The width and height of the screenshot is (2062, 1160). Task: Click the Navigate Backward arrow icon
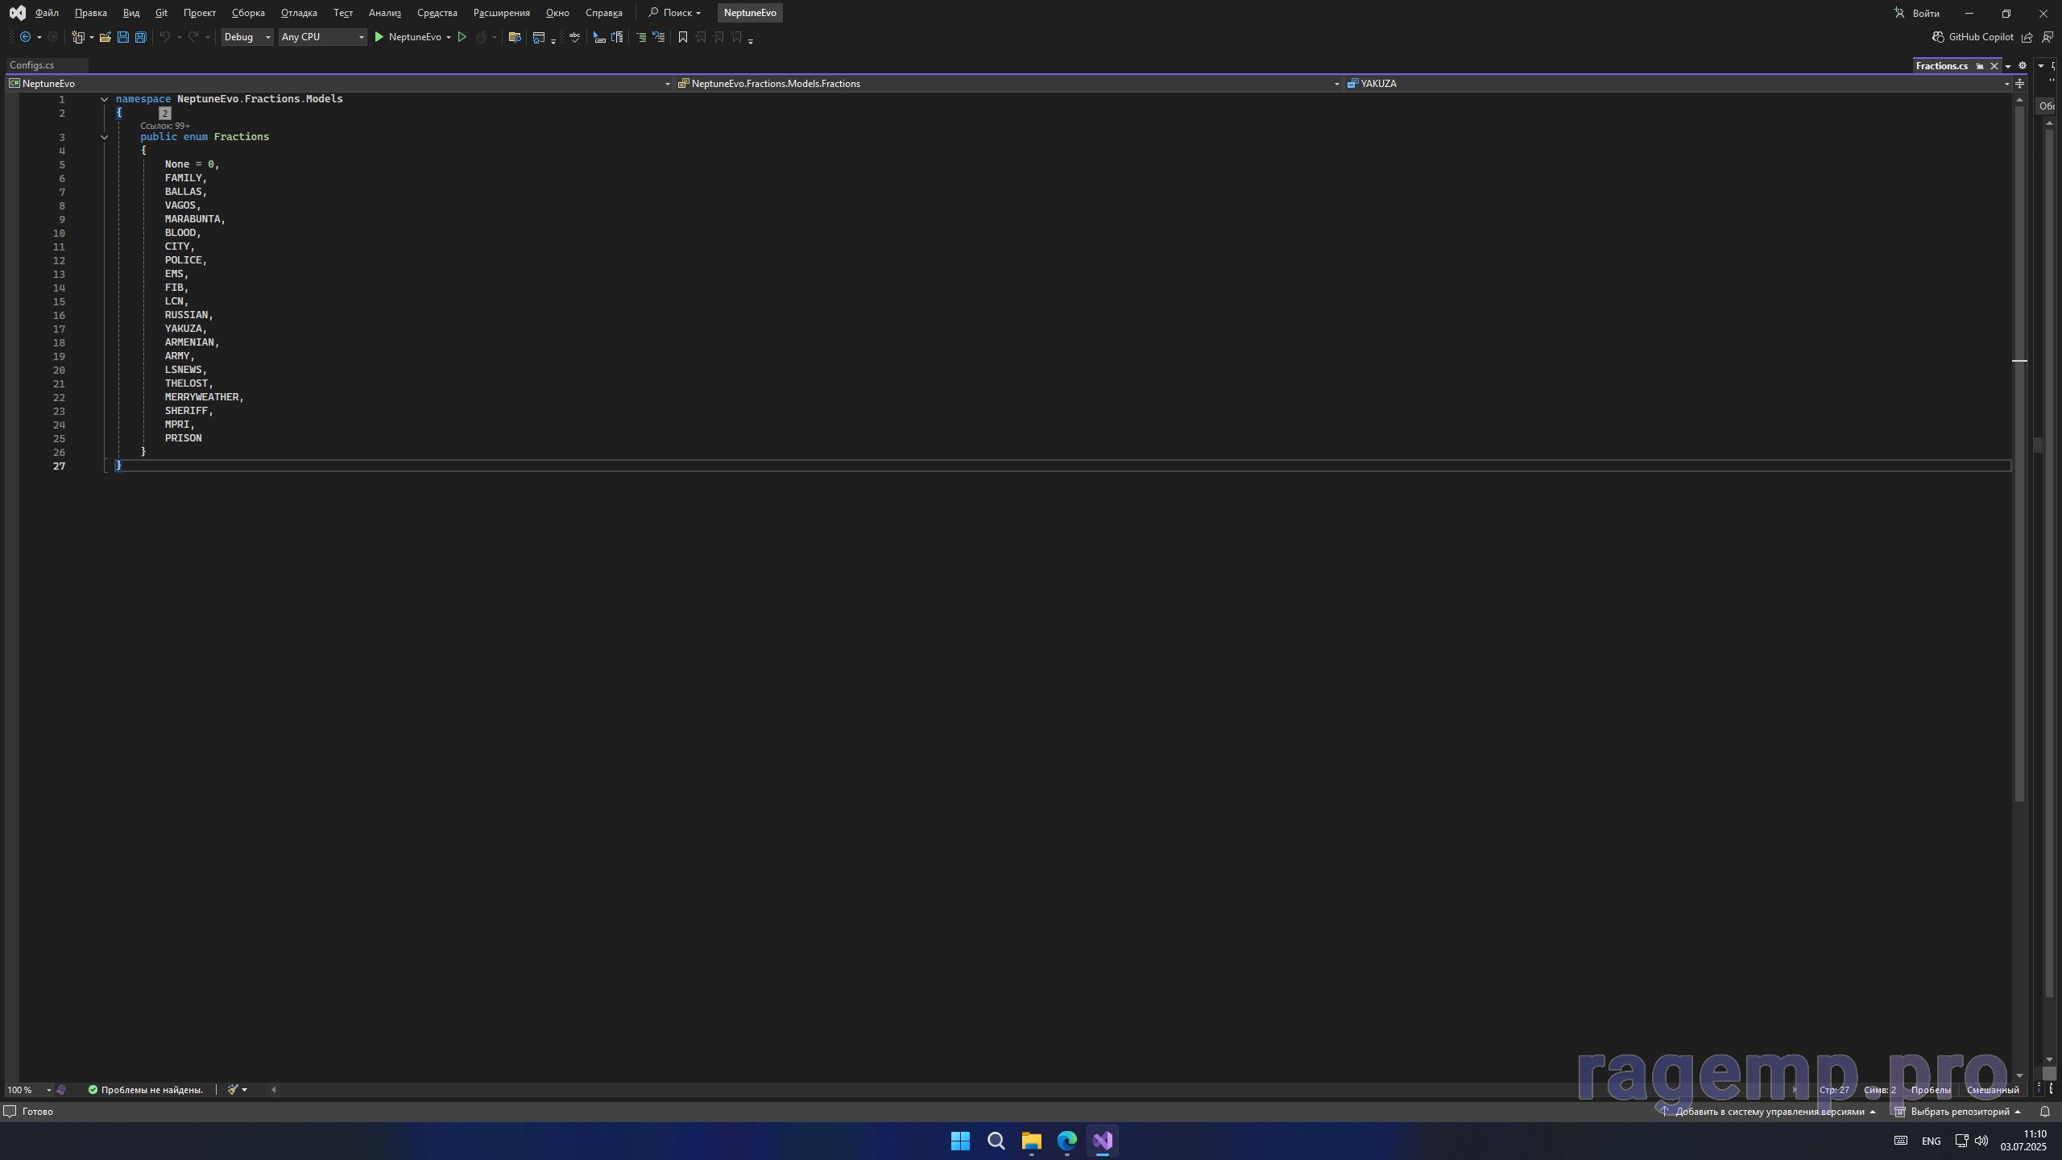pyautogui.click(x=25, y=37)
